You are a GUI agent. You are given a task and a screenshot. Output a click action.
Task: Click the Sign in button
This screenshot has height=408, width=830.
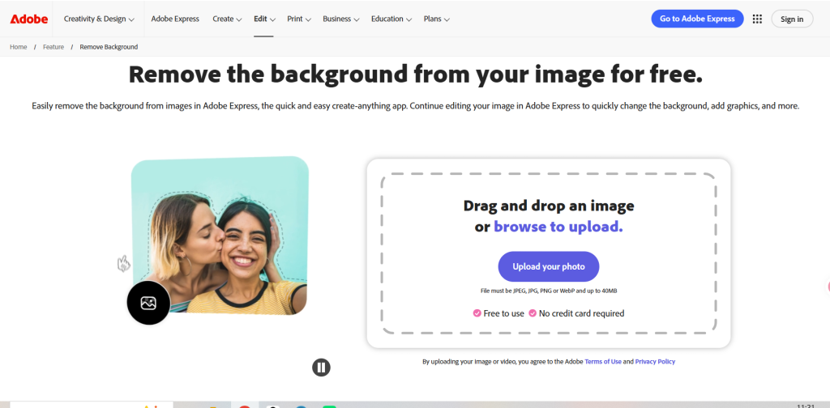[x=792, y=19]
